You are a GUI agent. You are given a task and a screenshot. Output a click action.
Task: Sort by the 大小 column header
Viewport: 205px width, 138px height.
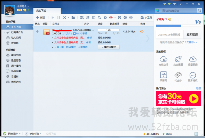pyautogui.click(x=87, y=24)
